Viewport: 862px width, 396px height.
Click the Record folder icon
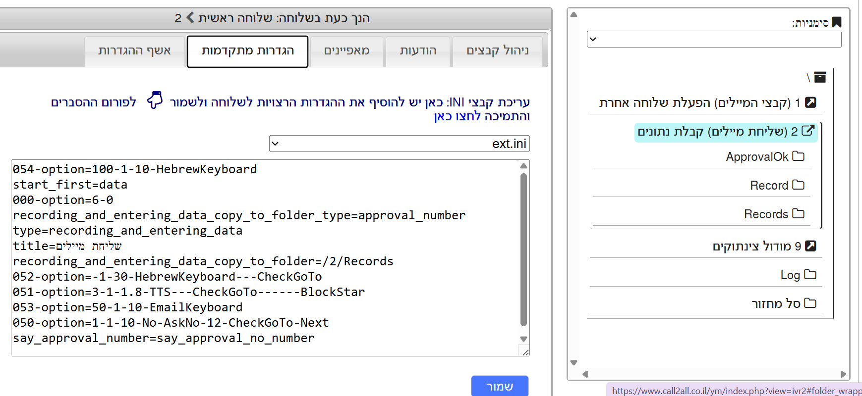(x=798, y=185)
